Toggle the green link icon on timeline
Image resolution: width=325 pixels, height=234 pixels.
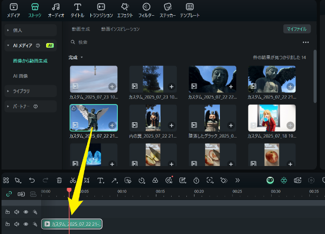pyautogui.click(x=9, y=194)
